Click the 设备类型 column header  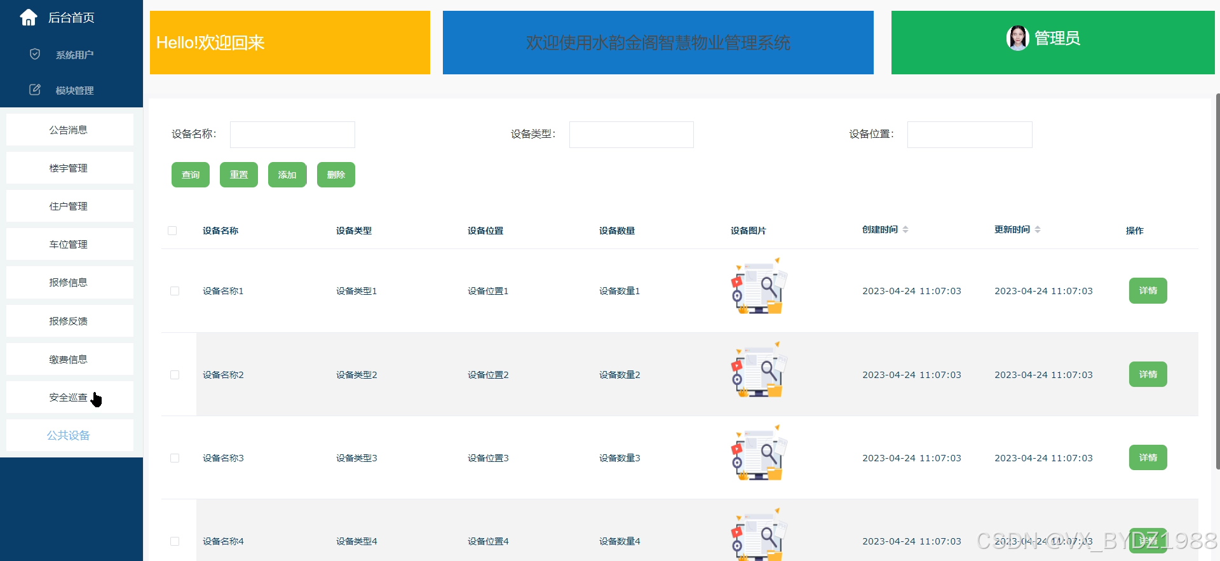354,231
